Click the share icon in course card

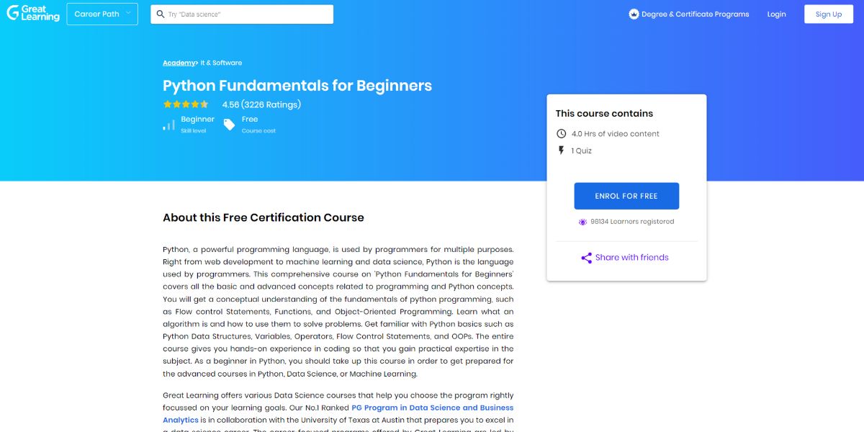[x=586, y=258]
